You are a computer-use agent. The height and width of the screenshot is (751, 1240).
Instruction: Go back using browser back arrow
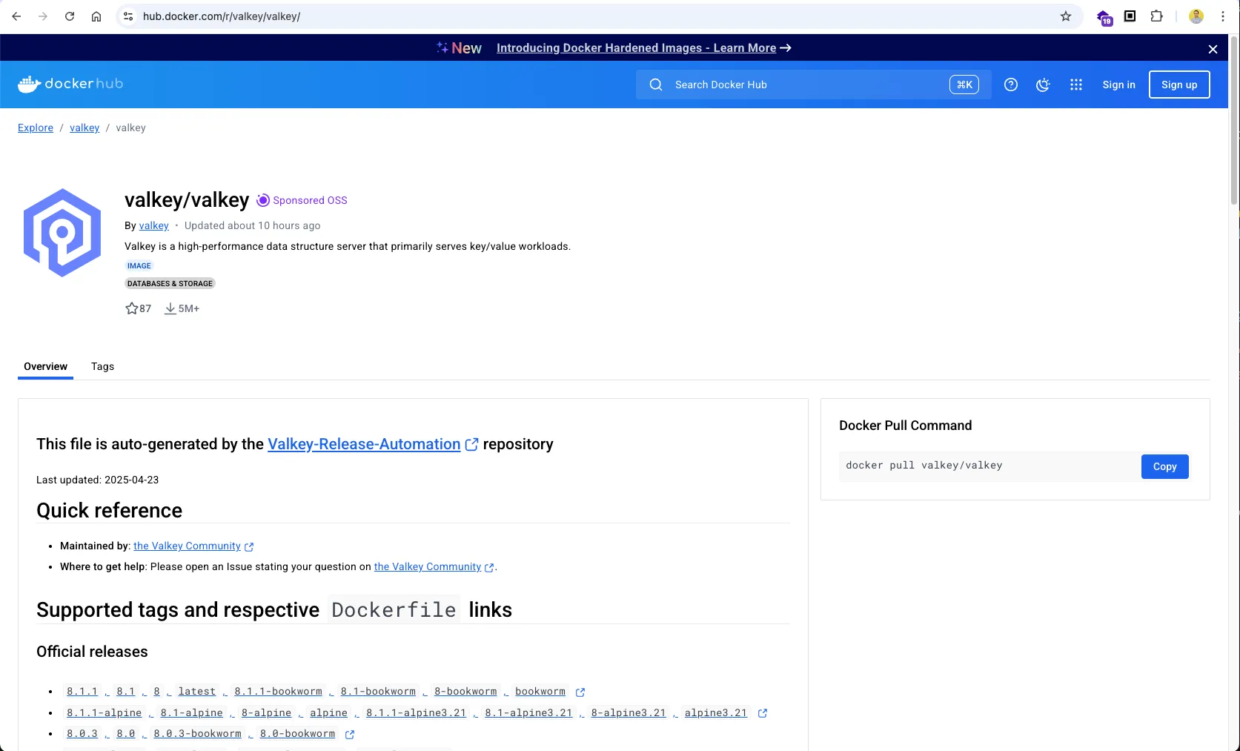tap(16, 16)
